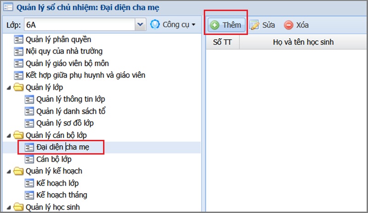The width and height of the screenshot is (368, 213).
Task: Click the Quản lý cán bộ lớp folder label
Action: [x=56, y=135]
